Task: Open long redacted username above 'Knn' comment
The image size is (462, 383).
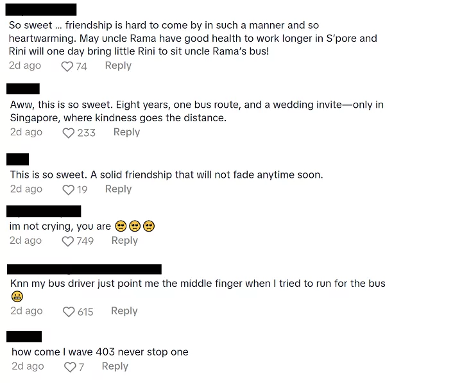Action: point(84,269)
